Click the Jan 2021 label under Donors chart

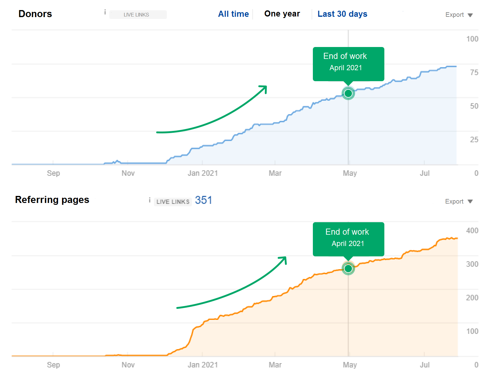point(203,173)
